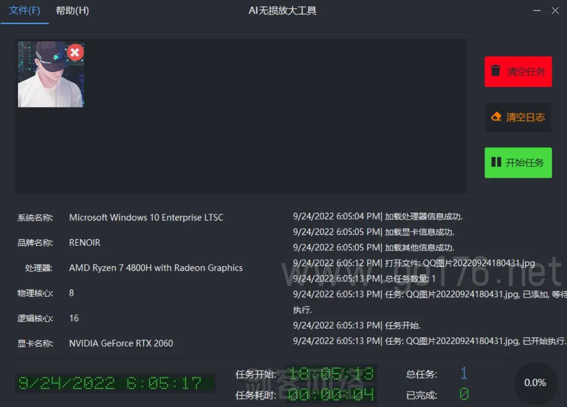Click the 任务耗时 elapsed time display
567x407 pixels.
[331, 395]
